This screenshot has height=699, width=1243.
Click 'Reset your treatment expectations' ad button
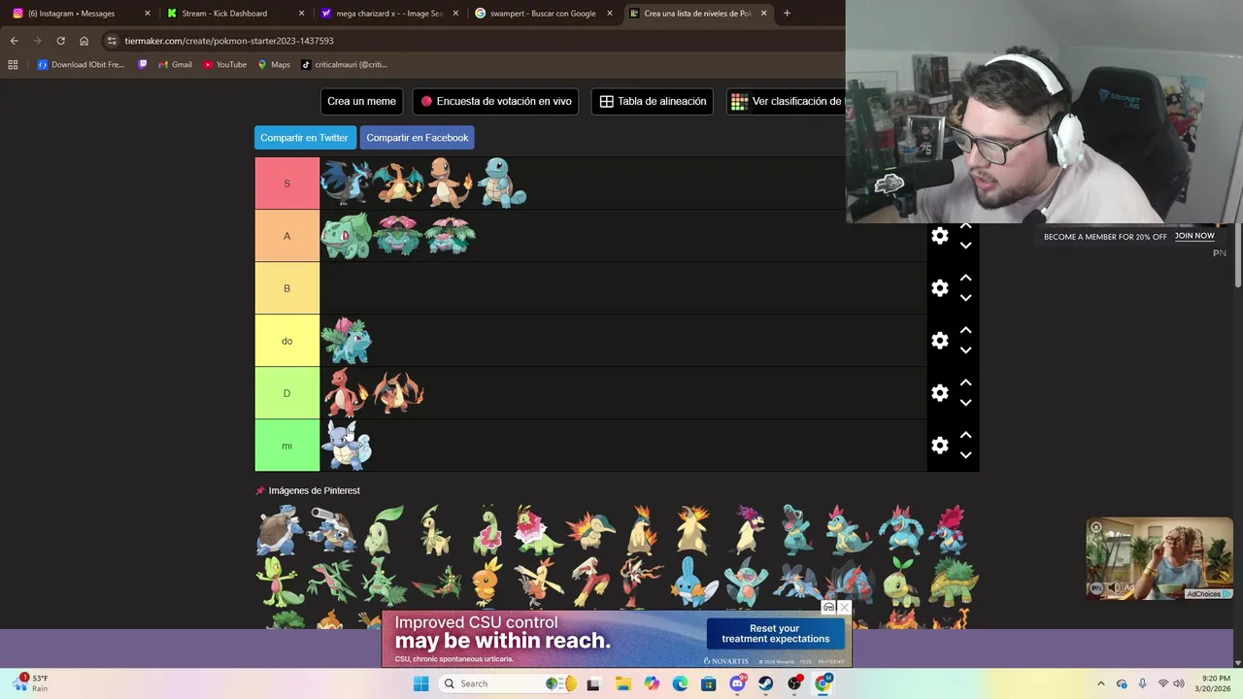point(775,634)
